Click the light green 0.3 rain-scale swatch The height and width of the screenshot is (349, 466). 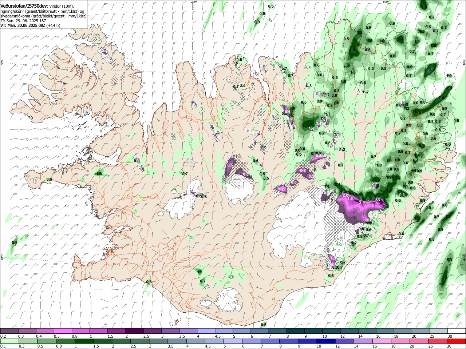[x=28, y=341]
